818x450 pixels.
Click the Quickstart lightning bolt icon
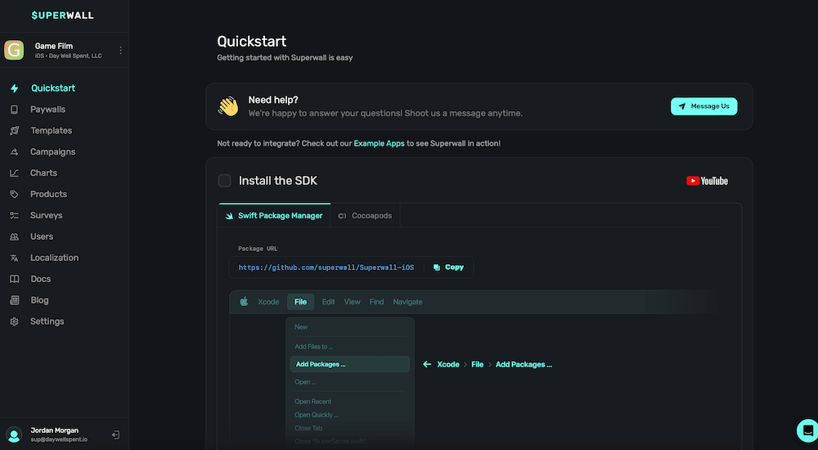tap(14, 88)
